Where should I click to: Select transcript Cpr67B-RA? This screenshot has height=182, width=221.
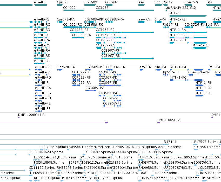click(66, 19)
